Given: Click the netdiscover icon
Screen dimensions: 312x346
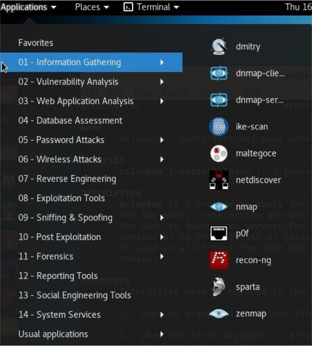Looking at the screenshot, I should pos(219,180).
